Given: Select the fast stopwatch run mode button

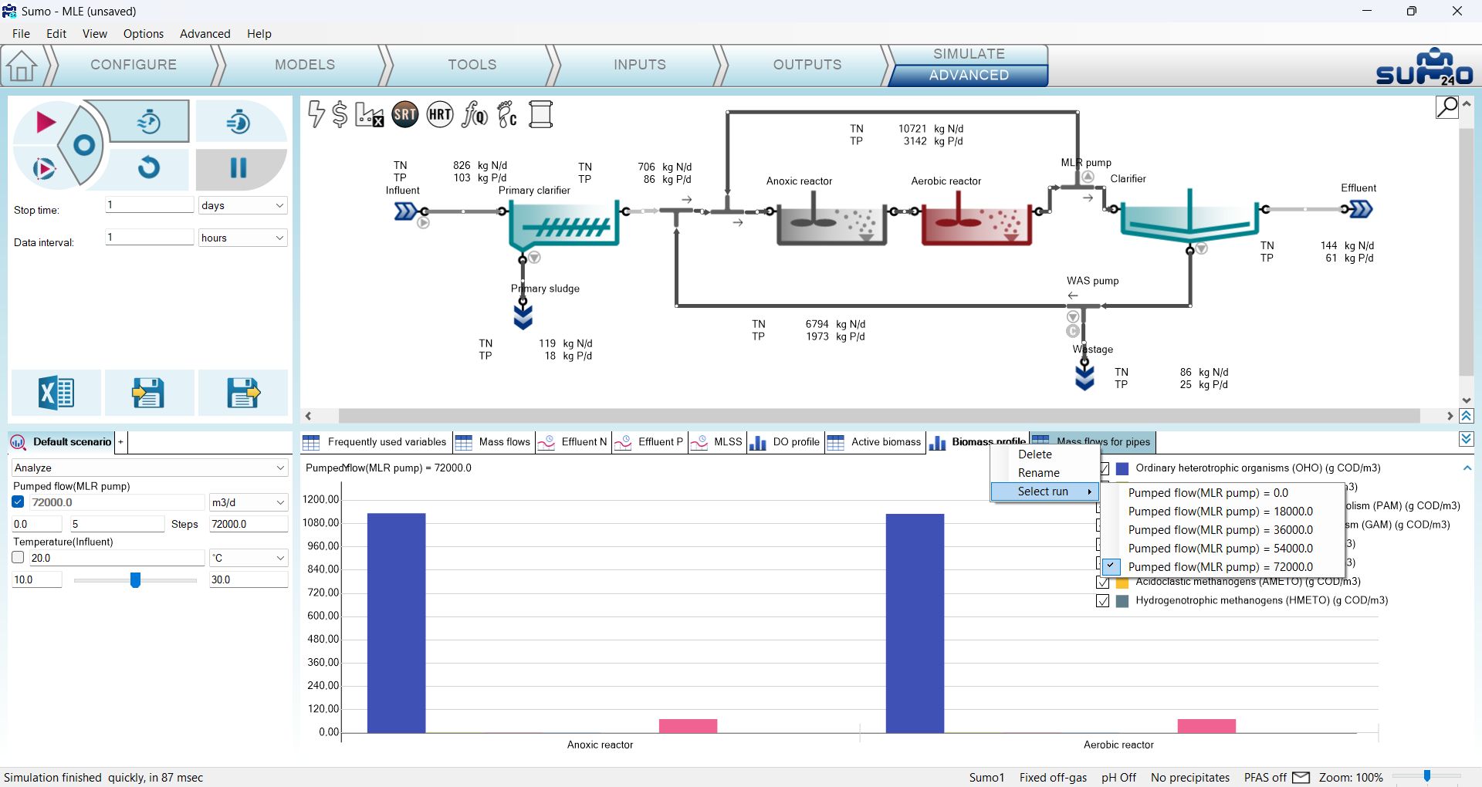Looking at the screenshot, I should coord(239,121).
